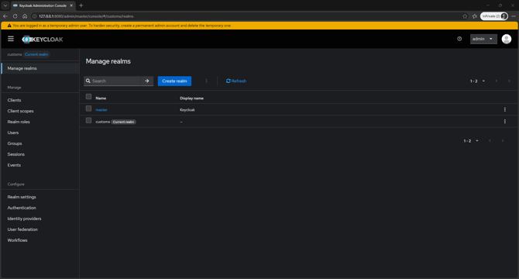Open kebab menu for master realm row
The image size is (519, 279).
(x=505, y=109)
